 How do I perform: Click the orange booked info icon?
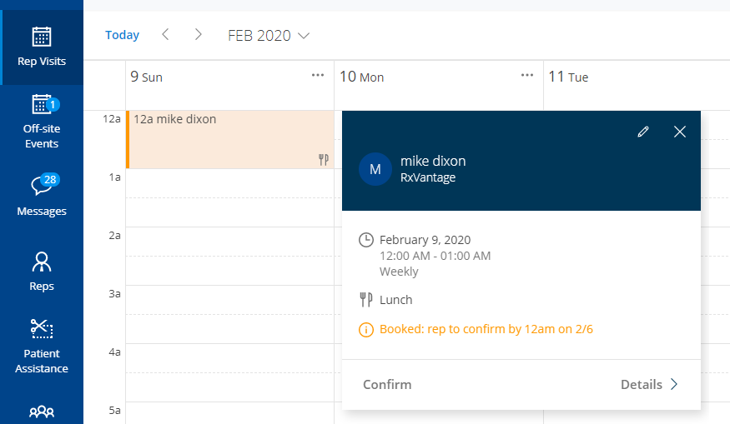coord(365,330)
